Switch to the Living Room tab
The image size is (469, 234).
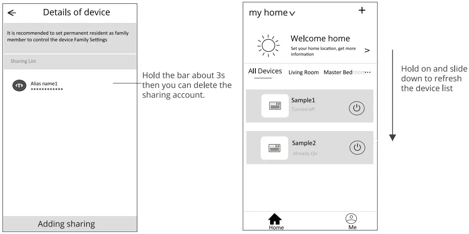304,72
